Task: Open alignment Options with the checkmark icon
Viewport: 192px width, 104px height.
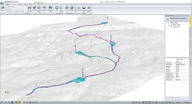Action: (35, 9)
